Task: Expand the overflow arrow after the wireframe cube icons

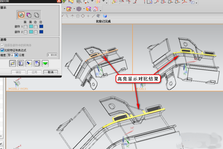Action: (x=101, y=11)
